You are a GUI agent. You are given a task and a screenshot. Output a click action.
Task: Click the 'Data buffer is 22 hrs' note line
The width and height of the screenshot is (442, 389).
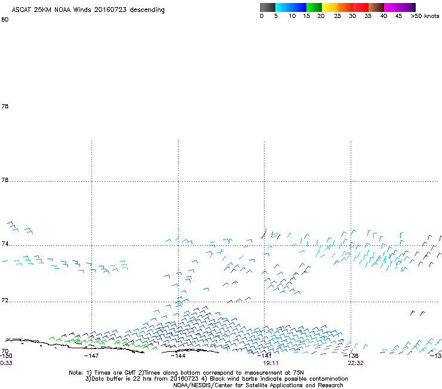click(216, 379)
